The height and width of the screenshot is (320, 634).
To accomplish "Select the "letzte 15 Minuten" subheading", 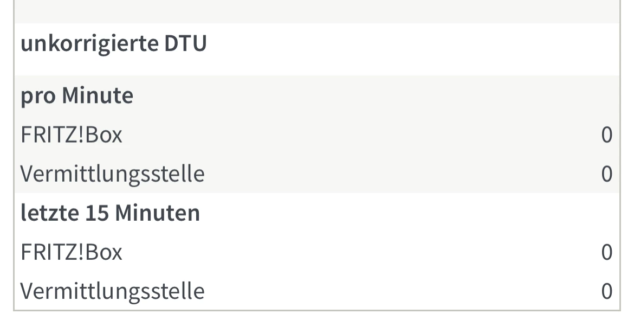I will (x=110, y=213).
